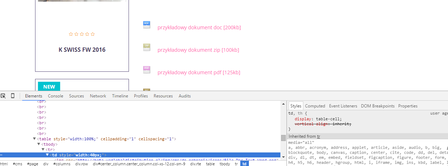Open the Console tab
Screen dimensions: 448x166
click(x=56, y=96)
